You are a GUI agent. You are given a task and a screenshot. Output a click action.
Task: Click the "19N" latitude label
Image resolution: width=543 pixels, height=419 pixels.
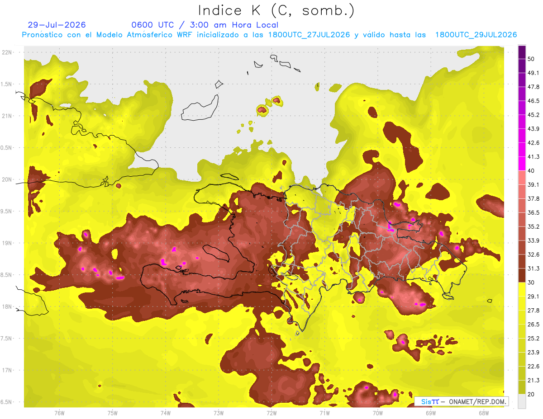click(x=8, y=243)
